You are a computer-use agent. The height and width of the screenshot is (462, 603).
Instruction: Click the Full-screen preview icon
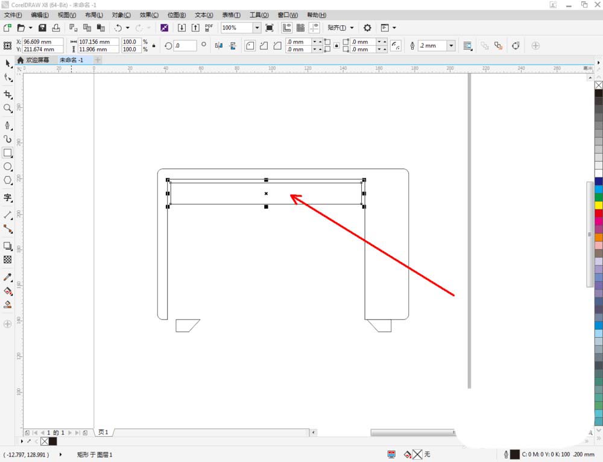[x=270, y=28]
